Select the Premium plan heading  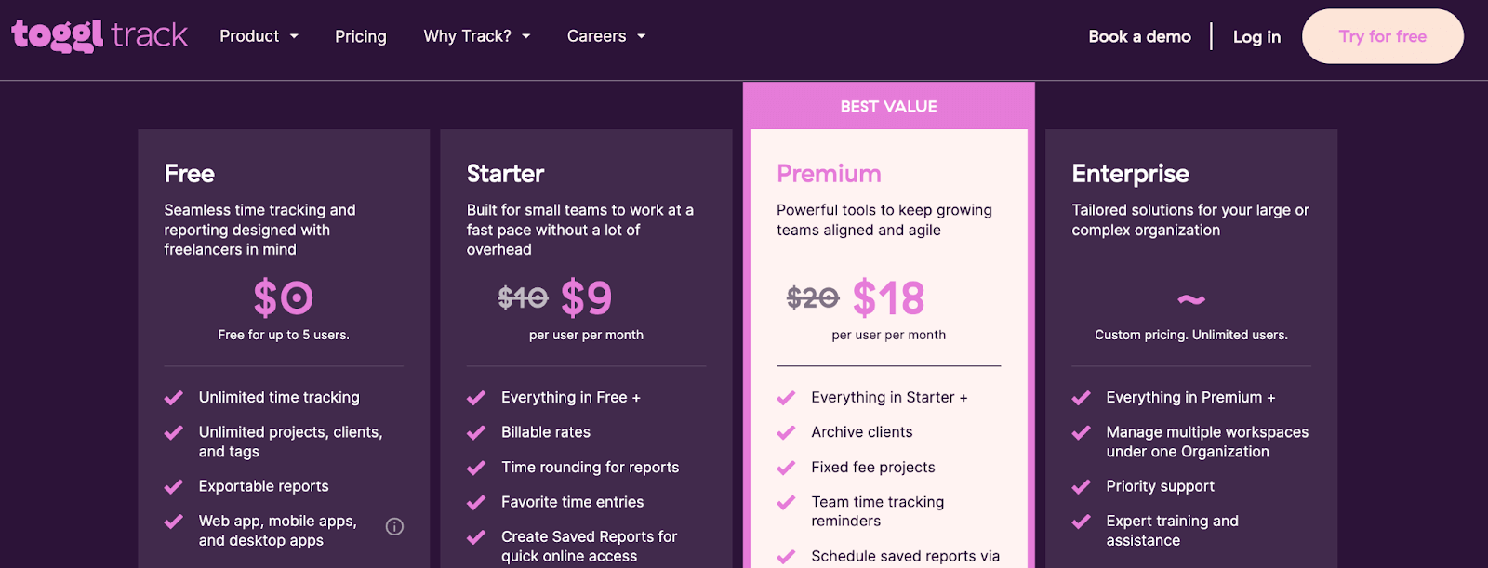829,174
